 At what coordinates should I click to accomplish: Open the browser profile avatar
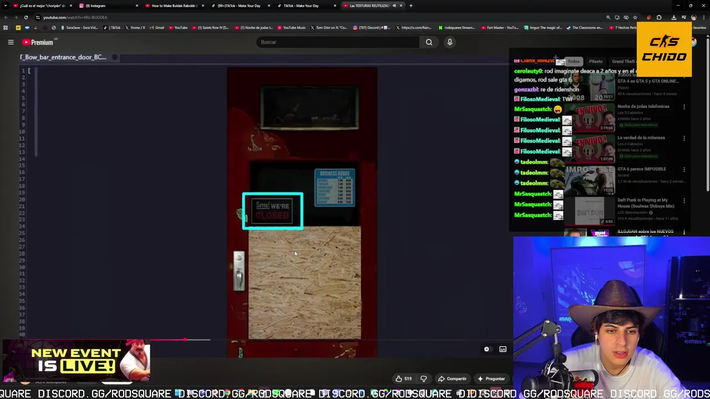[x=693, y=18]
